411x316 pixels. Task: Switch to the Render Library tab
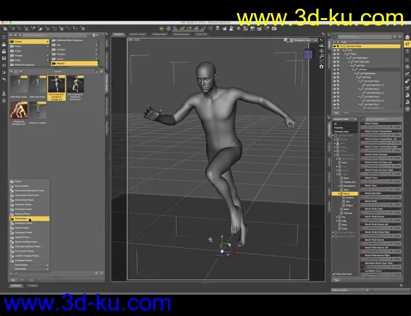tap(138, 34)
